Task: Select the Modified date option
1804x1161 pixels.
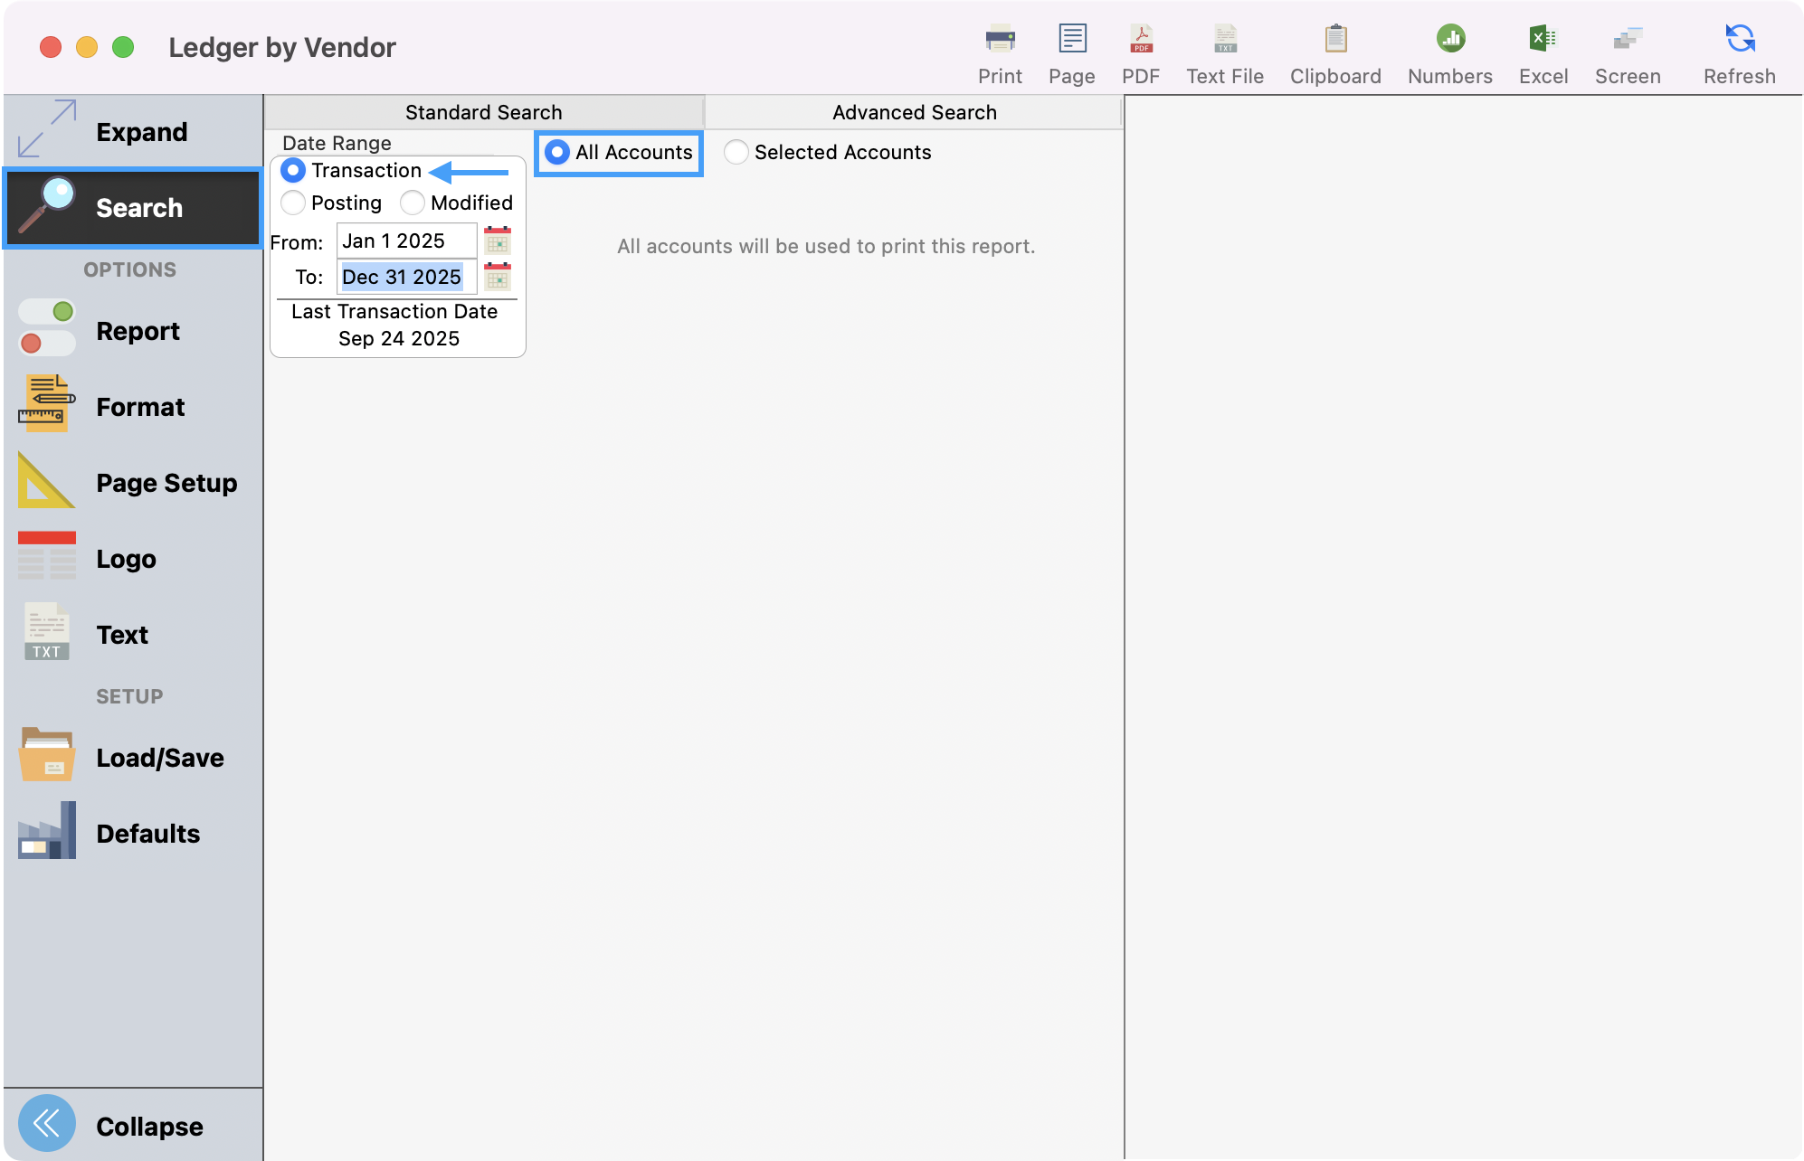Action: [413, 203]
